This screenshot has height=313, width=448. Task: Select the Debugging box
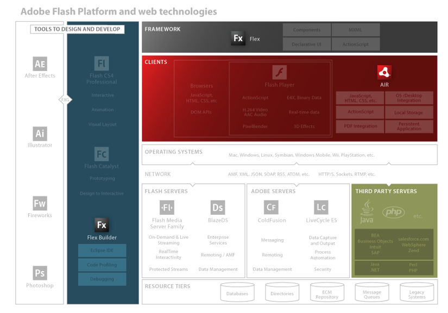coord(102,279)
